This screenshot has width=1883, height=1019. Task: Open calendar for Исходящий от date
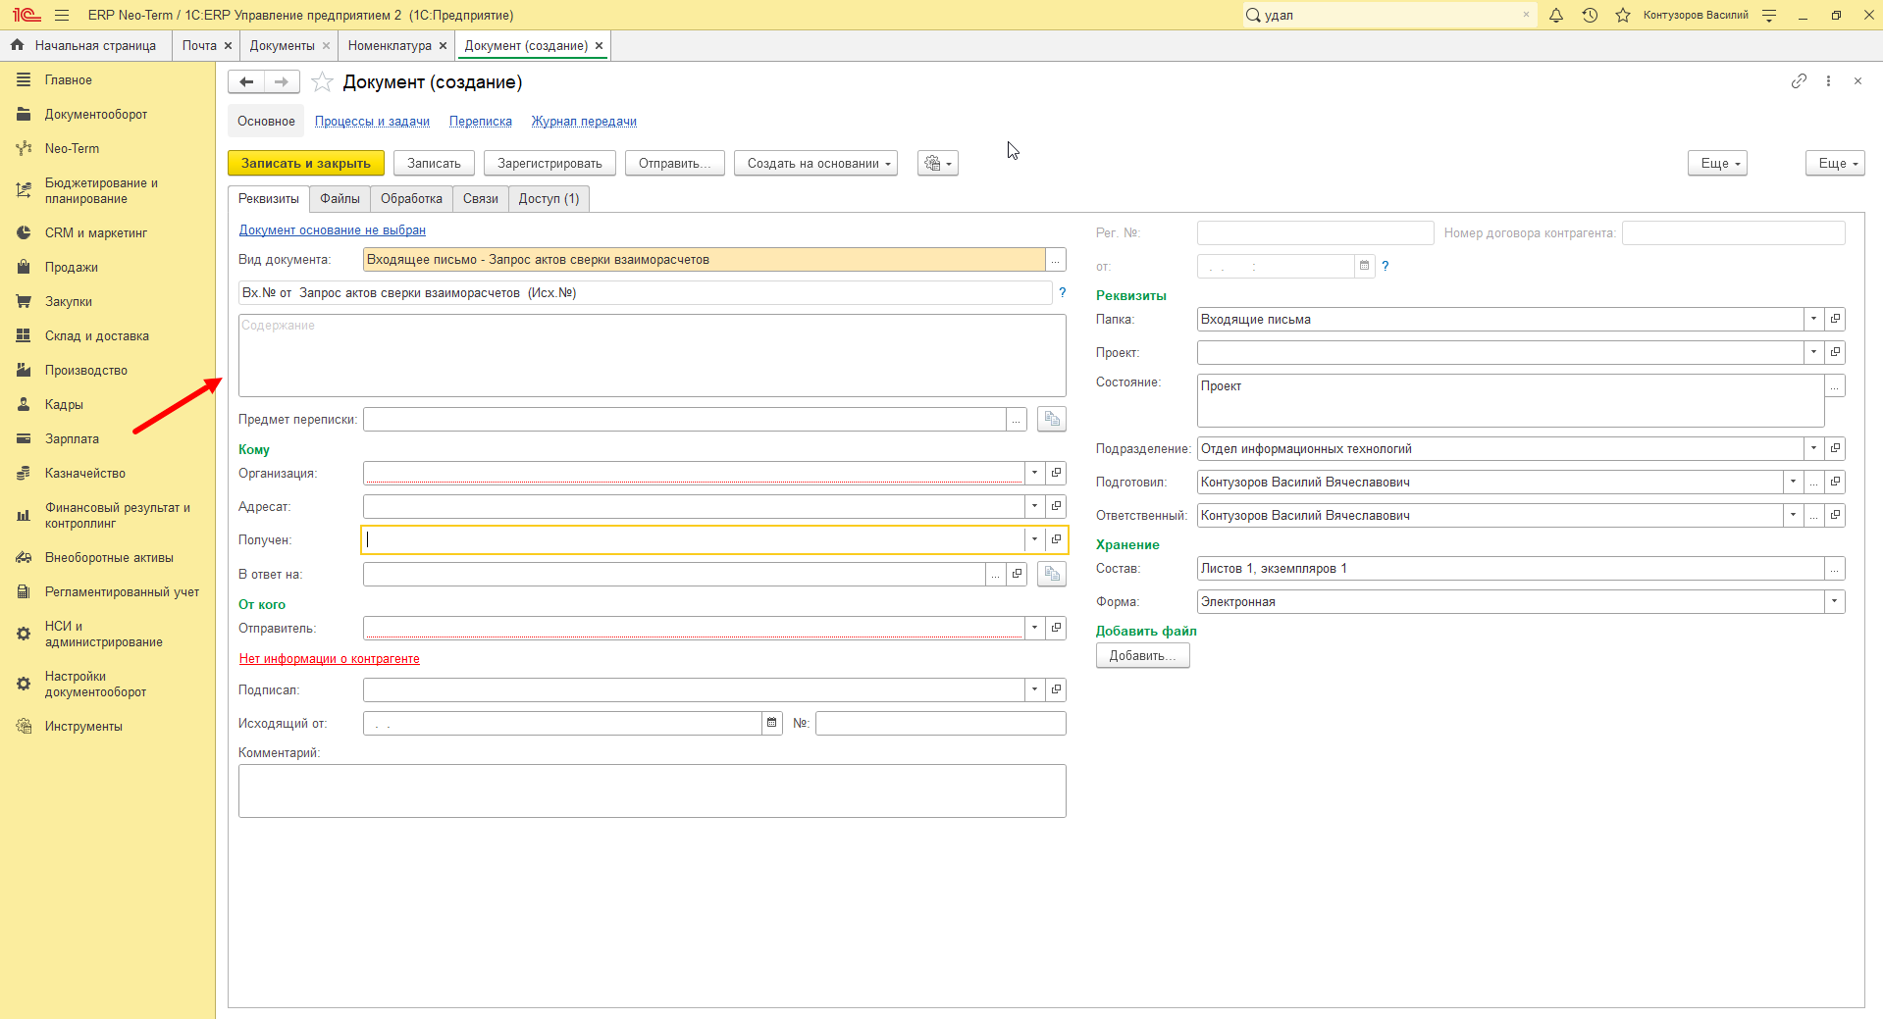pyautogui.click(x=772, y=723)
